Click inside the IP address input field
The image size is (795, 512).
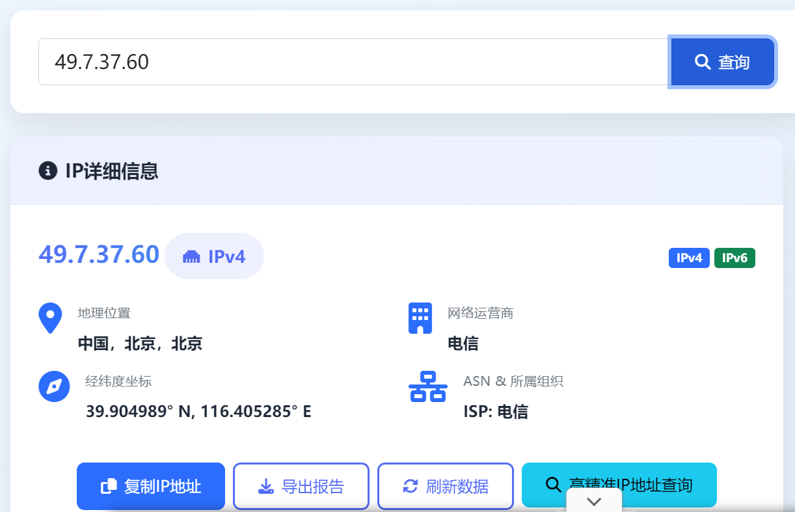351,62
